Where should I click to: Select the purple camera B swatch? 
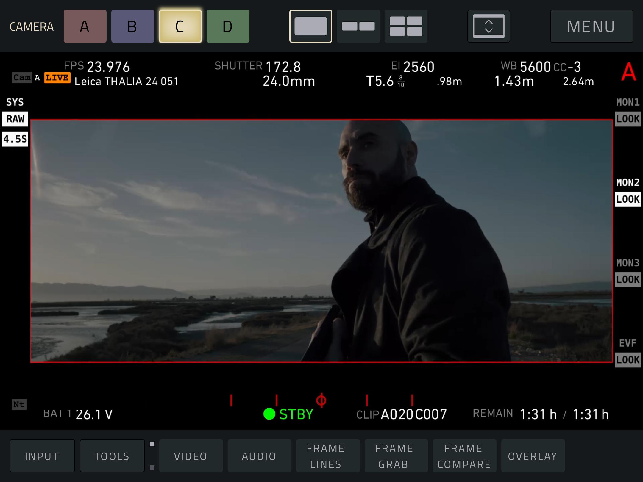(132, 26)
